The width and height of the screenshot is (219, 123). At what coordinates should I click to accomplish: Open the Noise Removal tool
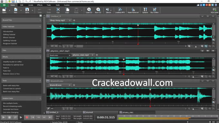pyautogui.click(x=133, y=11)
